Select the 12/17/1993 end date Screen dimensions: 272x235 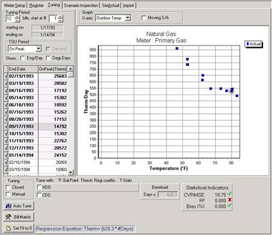pyautogui.click(x=21, y=148)
